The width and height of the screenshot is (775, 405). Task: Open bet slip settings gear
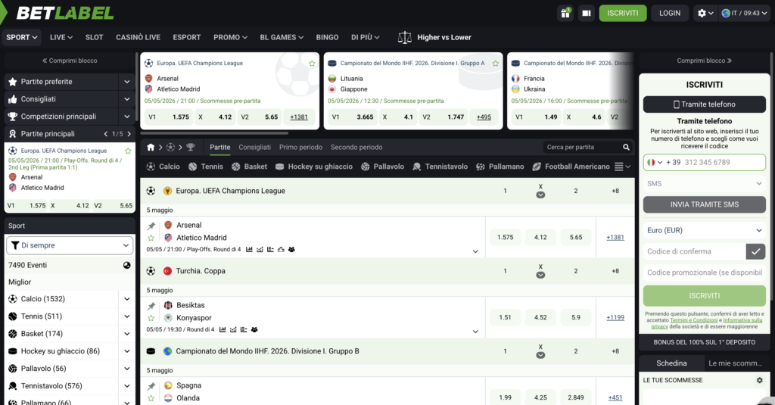(760, 380)
